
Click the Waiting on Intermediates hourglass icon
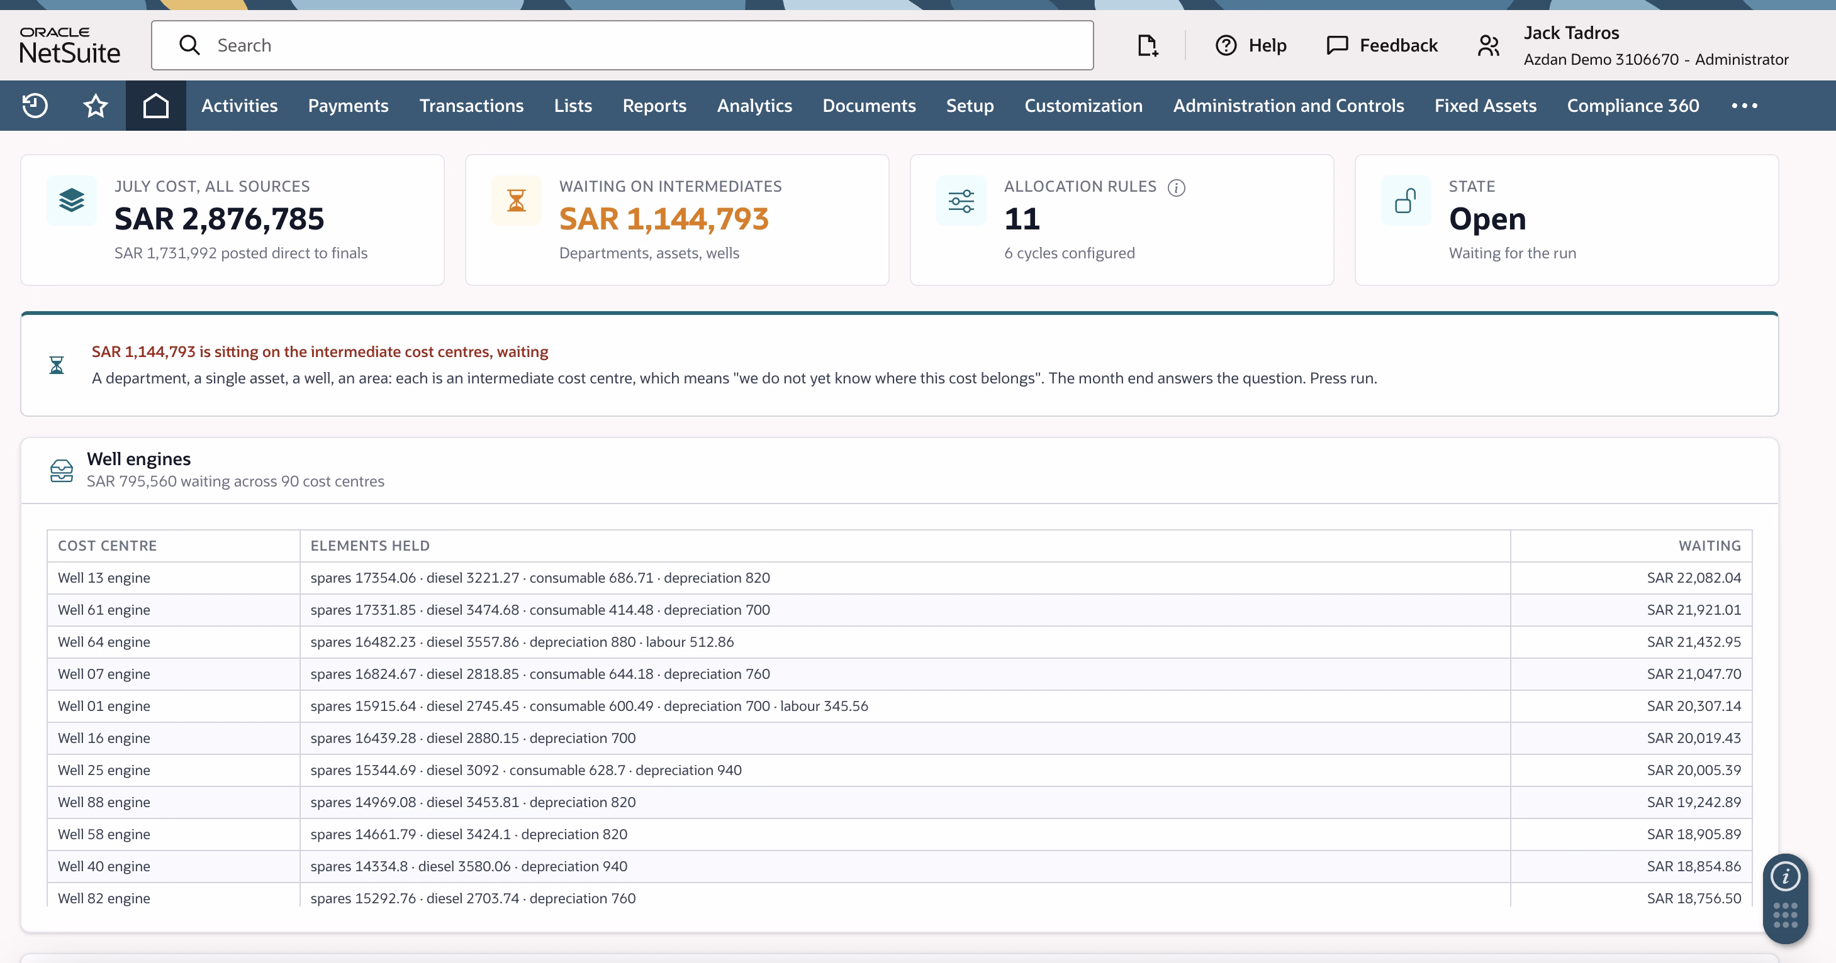tap(516, 200)
